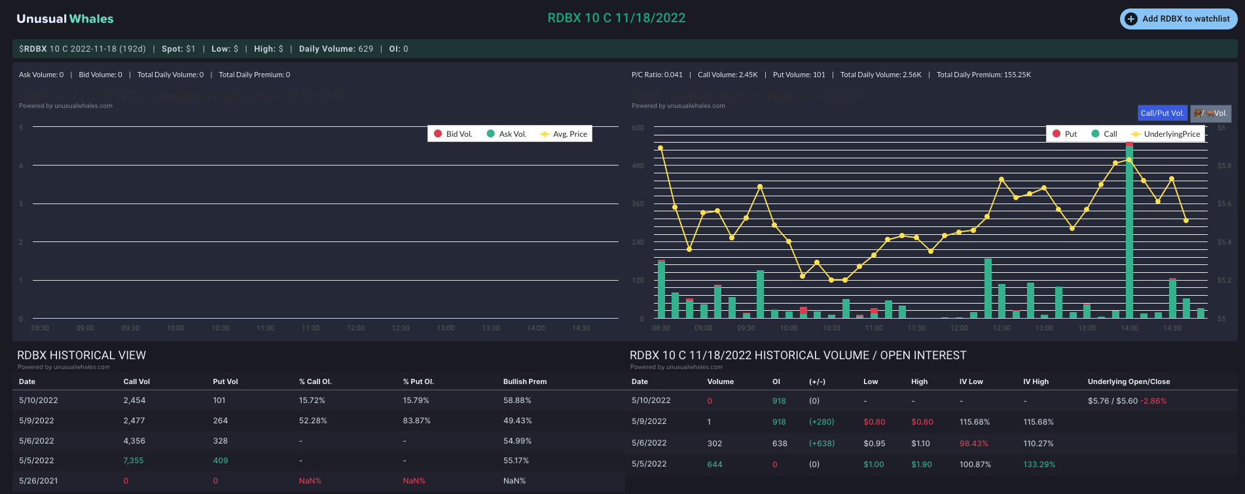Image resolution: width=1245 pixels, height=494 pixels.
Task: Click the % Put OI value 83.87%
Action: (417, 421)
